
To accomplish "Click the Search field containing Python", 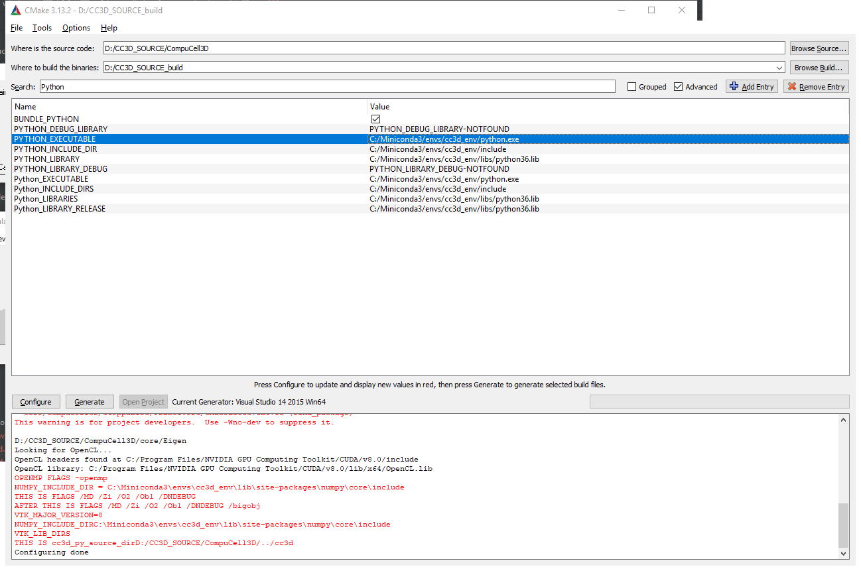I will [x=327, y=87].
